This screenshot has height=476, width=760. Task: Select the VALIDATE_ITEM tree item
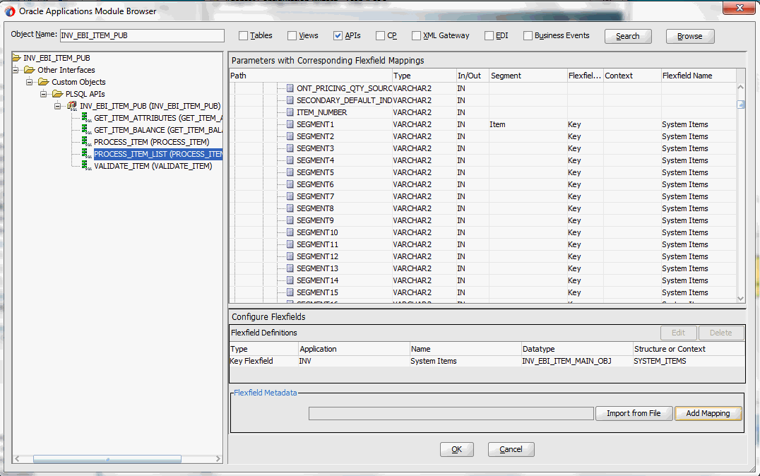pyautogui.click(x=153, y=166)
